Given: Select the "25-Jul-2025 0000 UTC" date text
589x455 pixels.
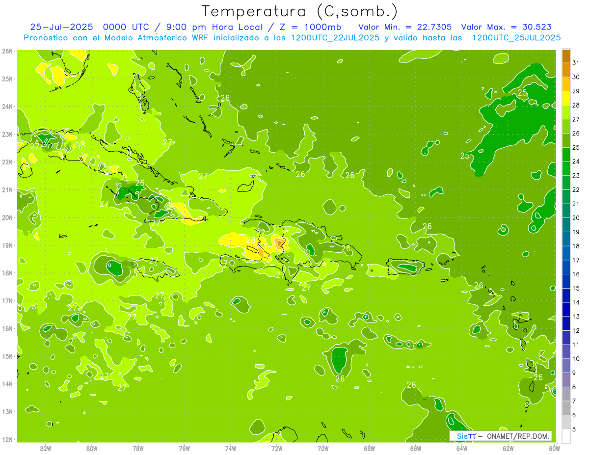Looking at the screenshot, I should click(x=92, y=27).
